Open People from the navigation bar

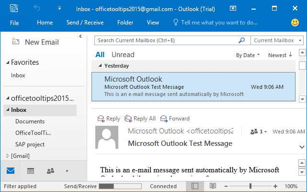[x=50, y=171]
